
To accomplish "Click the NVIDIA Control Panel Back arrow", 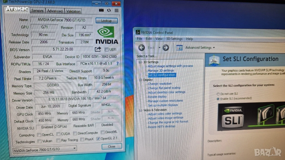I will click(142, 47).
